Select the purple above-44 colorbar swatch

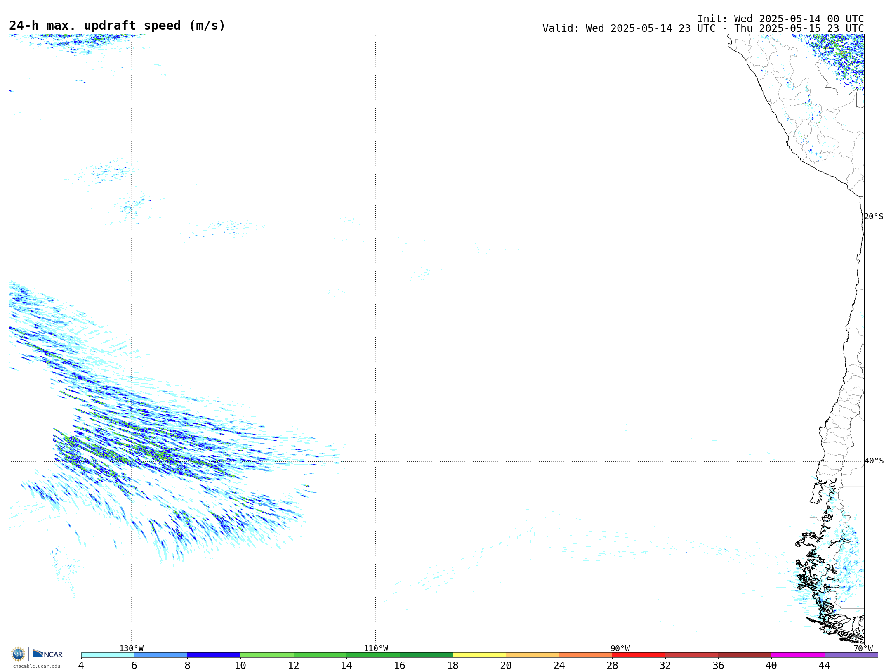tap(851, 655)
